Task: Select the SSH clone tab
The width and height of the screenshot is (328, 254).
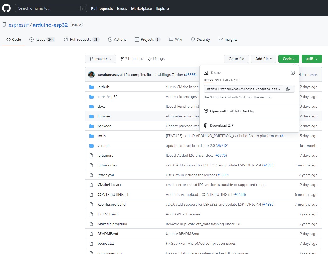Action: click(x=218, y=80)
